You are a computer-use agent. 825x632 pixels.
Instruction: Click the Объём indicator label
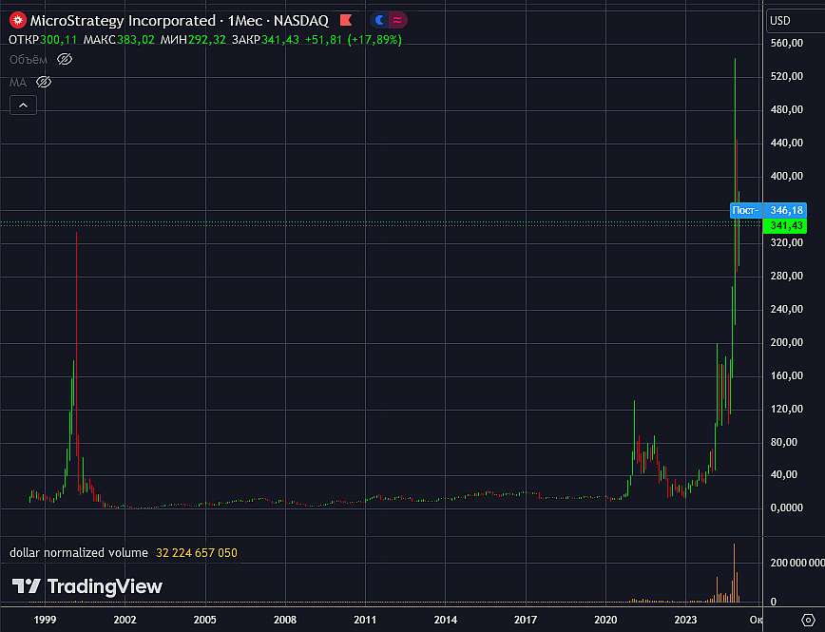(x=29, y=60)
